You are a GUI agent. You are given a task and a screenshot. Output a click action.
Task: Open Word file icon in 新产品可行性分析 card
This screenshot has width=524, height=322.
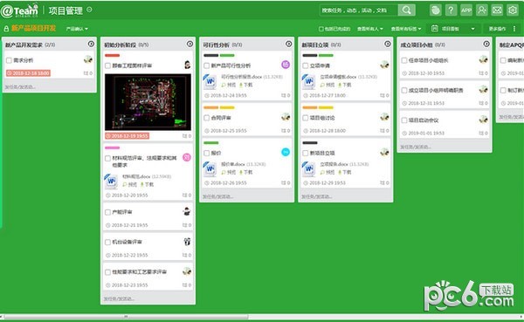tap(210, 81)
